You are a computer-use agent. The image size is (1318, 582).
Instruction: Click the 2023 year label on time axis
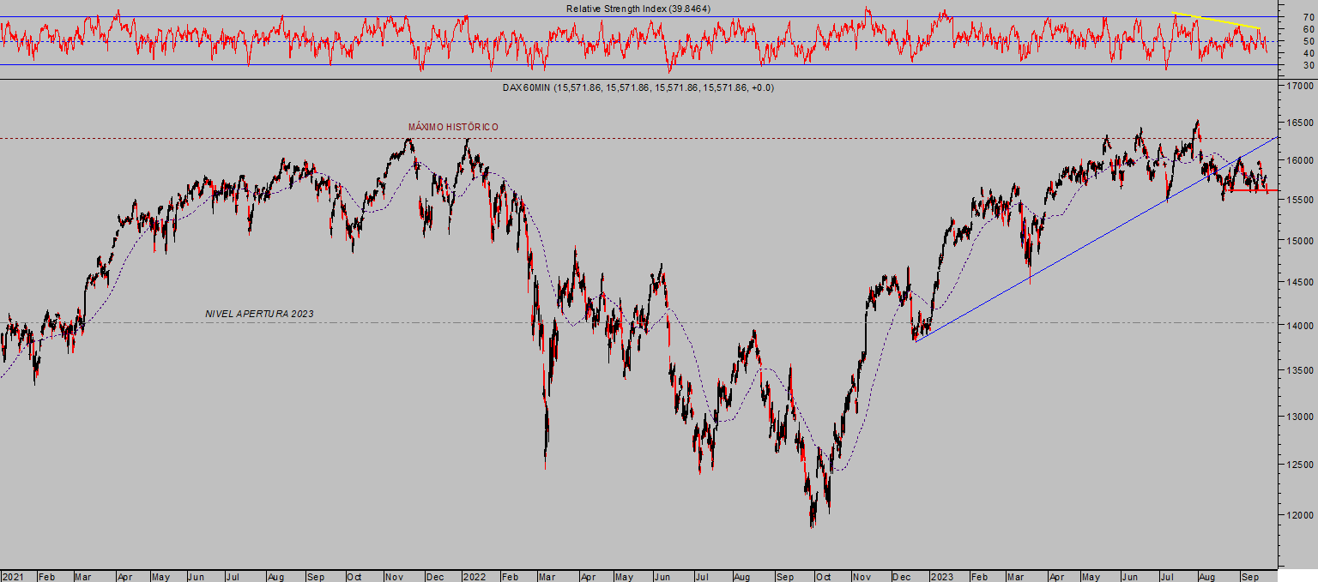(941, 575)
